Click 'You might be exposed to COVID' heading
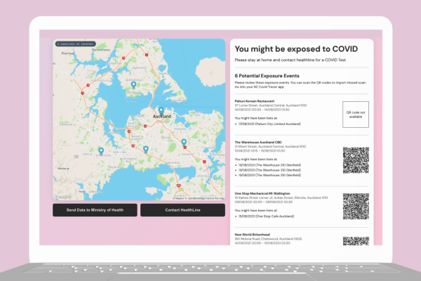 (296, 49)
